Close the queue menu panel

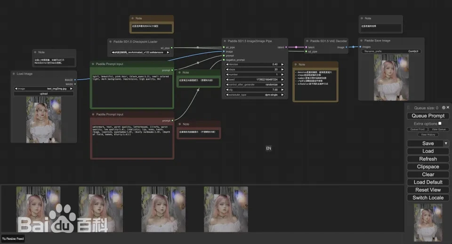coord(448,108)
